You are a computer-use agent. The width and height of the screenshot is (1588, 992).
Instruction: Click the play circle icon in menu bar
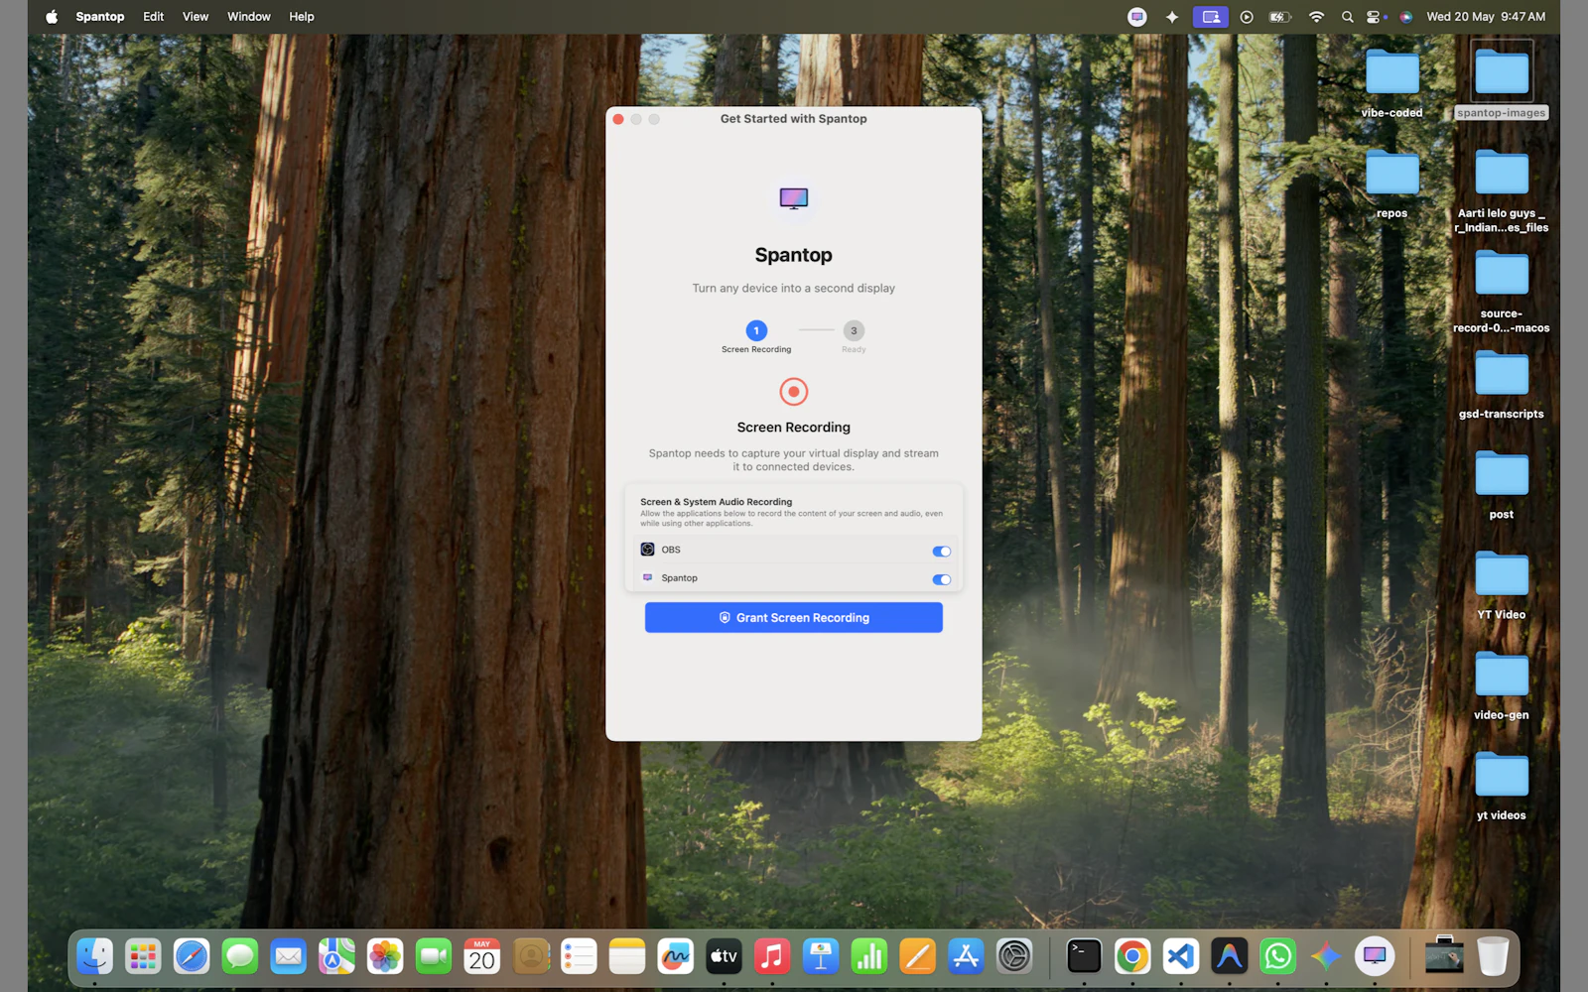1247,17
